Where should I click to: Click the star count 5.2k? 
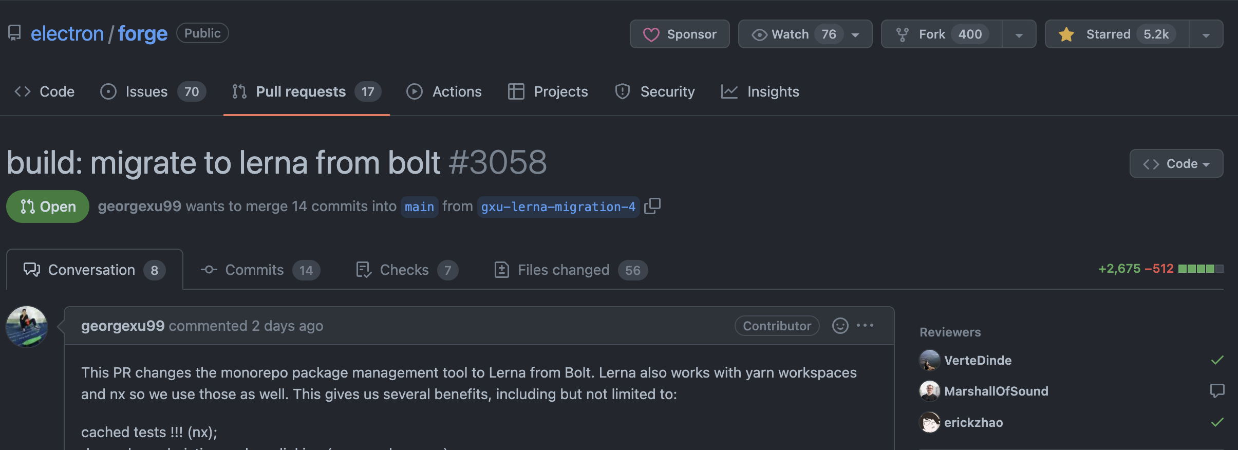coord(1156,34)
